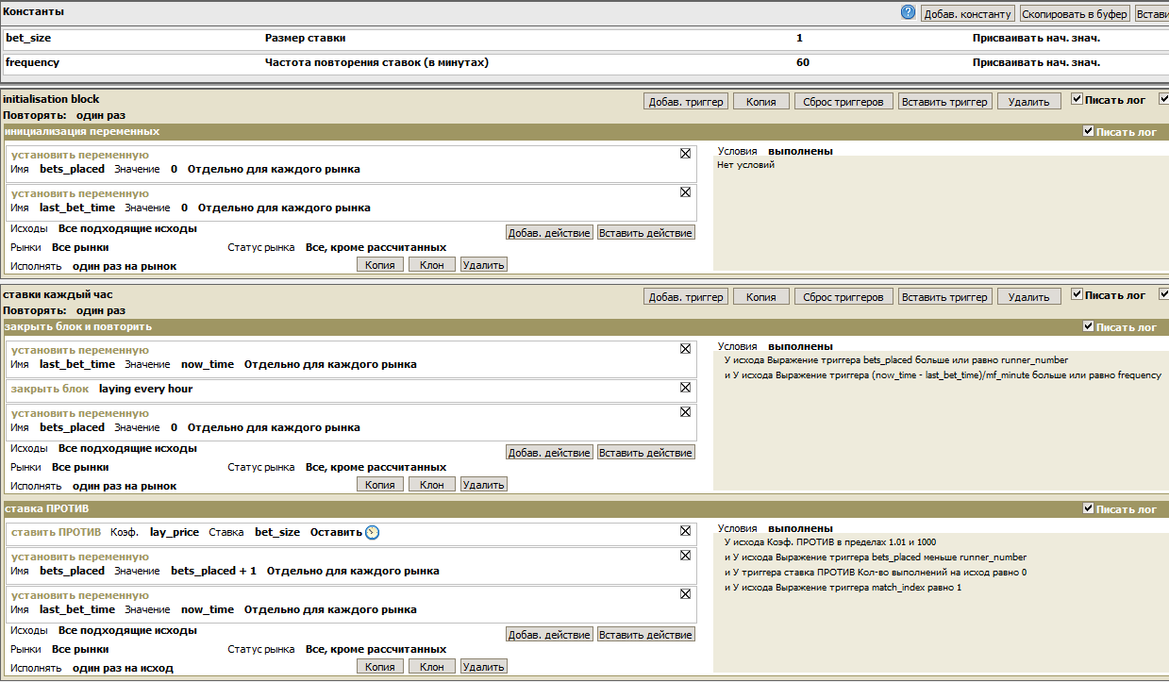This screenshot has height=682, width=1169.
Task: Click Клон in закрыть блок и повторить trigger
Action: coord(431,484)
